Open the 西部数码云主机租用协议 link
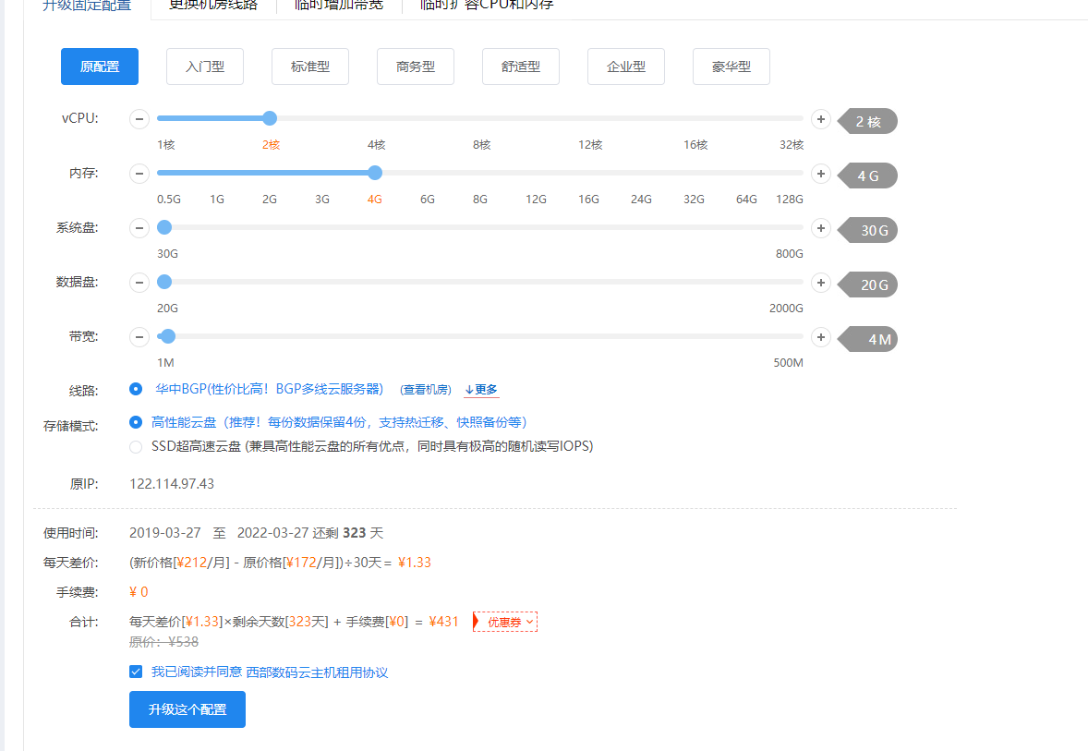Screen dimensions: 1088x751 pos(317,672)
